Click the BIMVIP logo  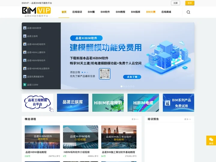pyautogui.click(x=36, y=12)
